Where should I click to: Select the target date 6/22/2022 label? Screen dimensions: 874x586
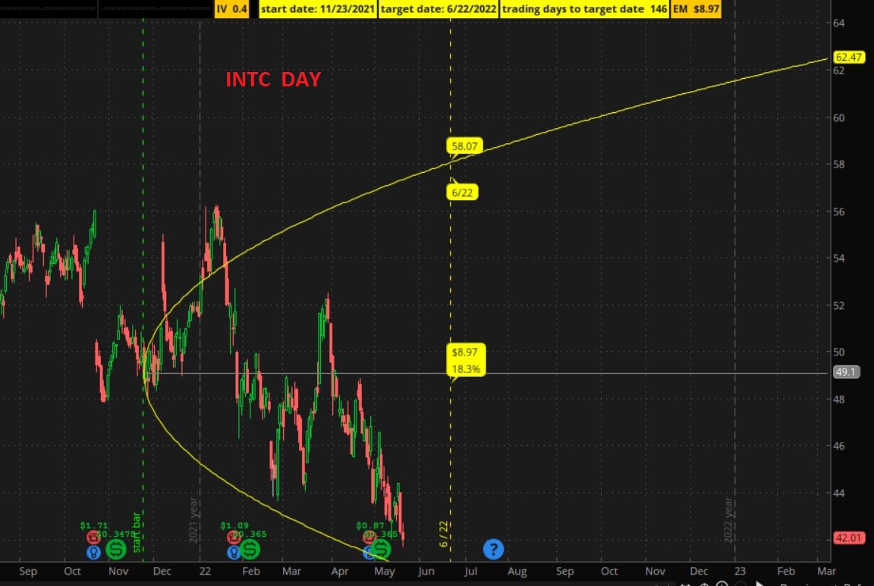438,9
